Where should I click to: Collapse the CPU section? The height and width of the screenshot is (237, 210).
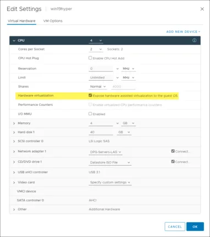tap(14, 41)
